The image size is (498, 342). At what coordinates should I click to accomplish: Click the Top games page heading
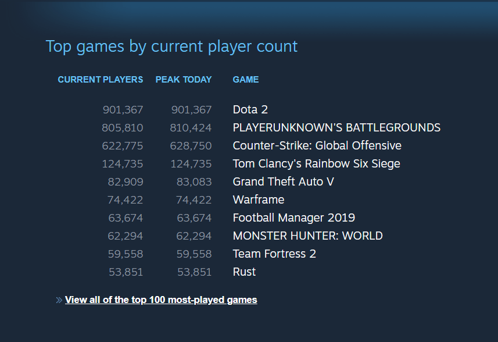[x=171, y=47]
